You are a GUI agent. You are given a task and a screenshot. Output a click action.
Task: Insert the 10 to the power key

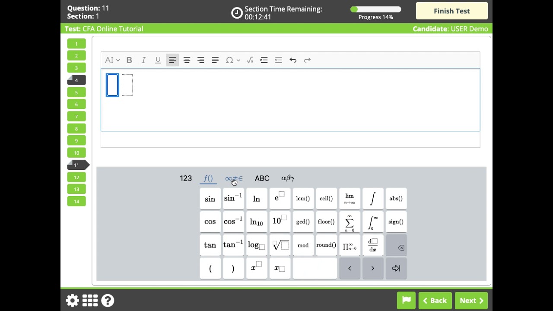tap(280, 222)
